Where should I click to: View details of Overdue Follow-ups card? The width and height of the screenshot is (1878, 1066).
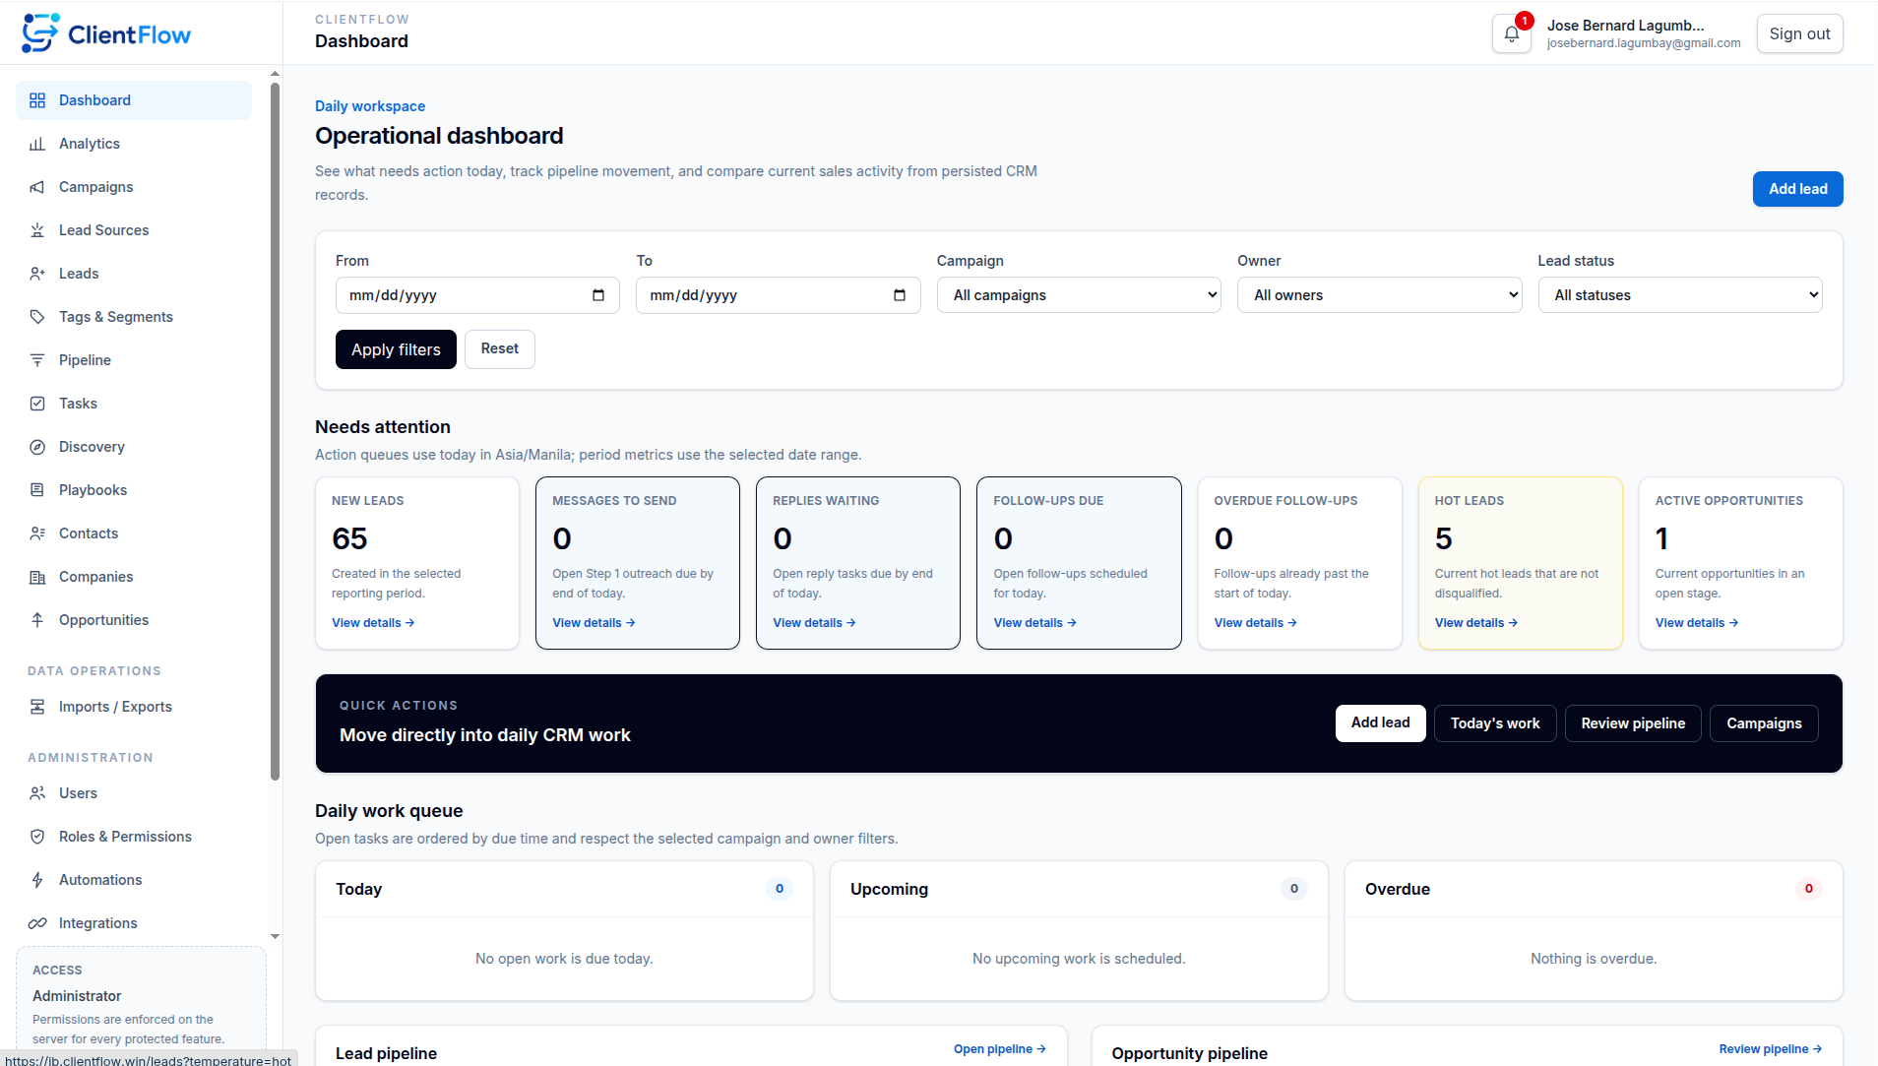[x=1256, y=623]
